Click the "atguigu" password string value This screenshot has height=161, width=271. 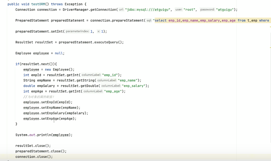point(225,10)
